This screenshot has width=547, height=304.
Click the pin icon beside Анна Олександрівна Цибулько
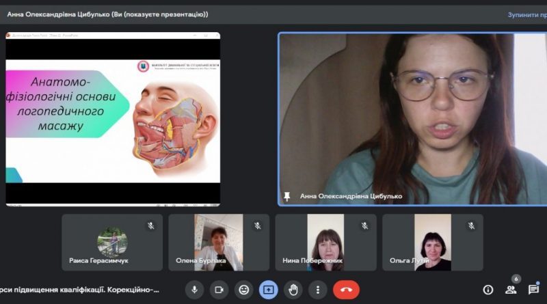click(286, 197)
